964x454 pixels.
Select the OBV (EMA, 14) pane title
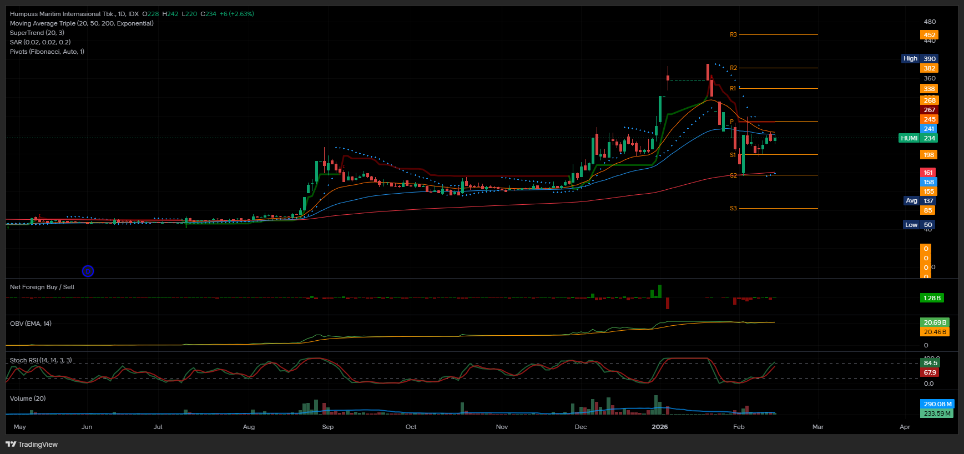click(x=31, y=324)
